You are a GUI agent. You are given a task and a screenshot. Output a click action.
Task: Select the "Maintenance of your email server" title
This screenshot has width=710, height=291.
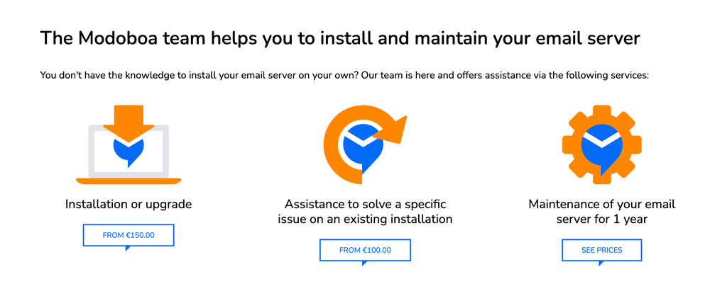tap(602, 212)
